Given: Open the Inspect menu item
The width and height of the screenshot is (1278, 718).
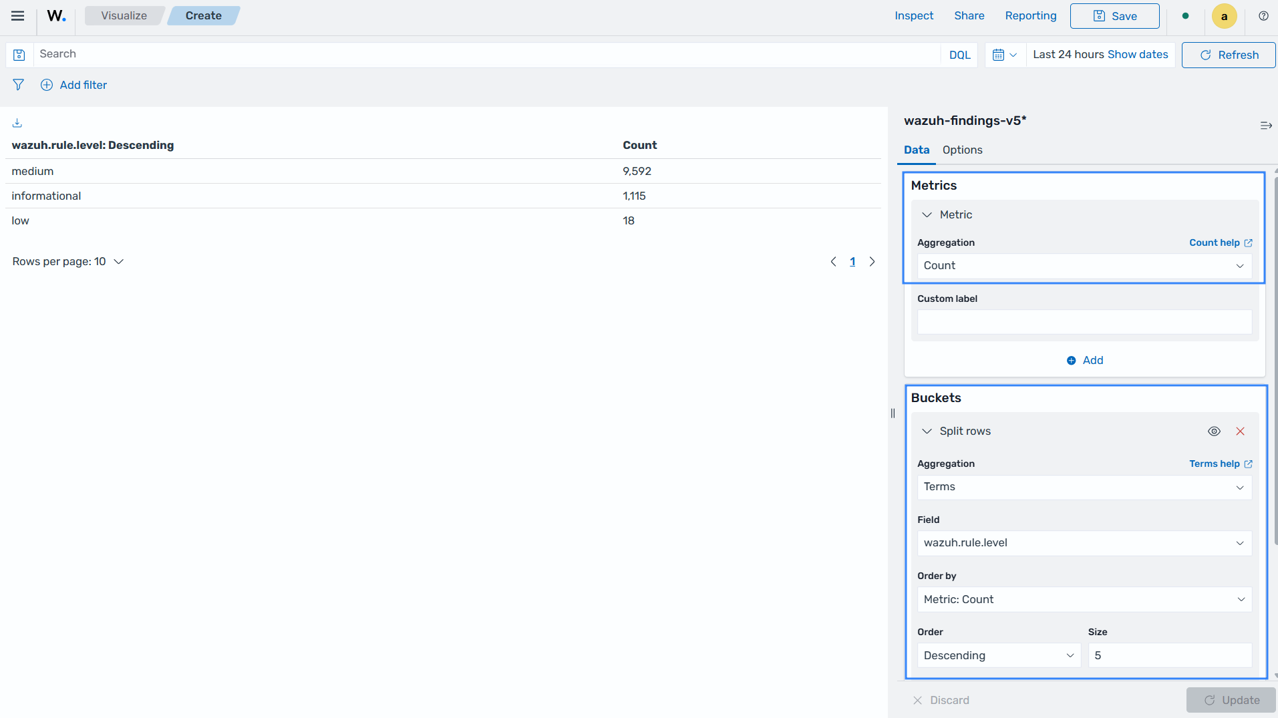Looking at the screenshot, I should pos(913,15).
